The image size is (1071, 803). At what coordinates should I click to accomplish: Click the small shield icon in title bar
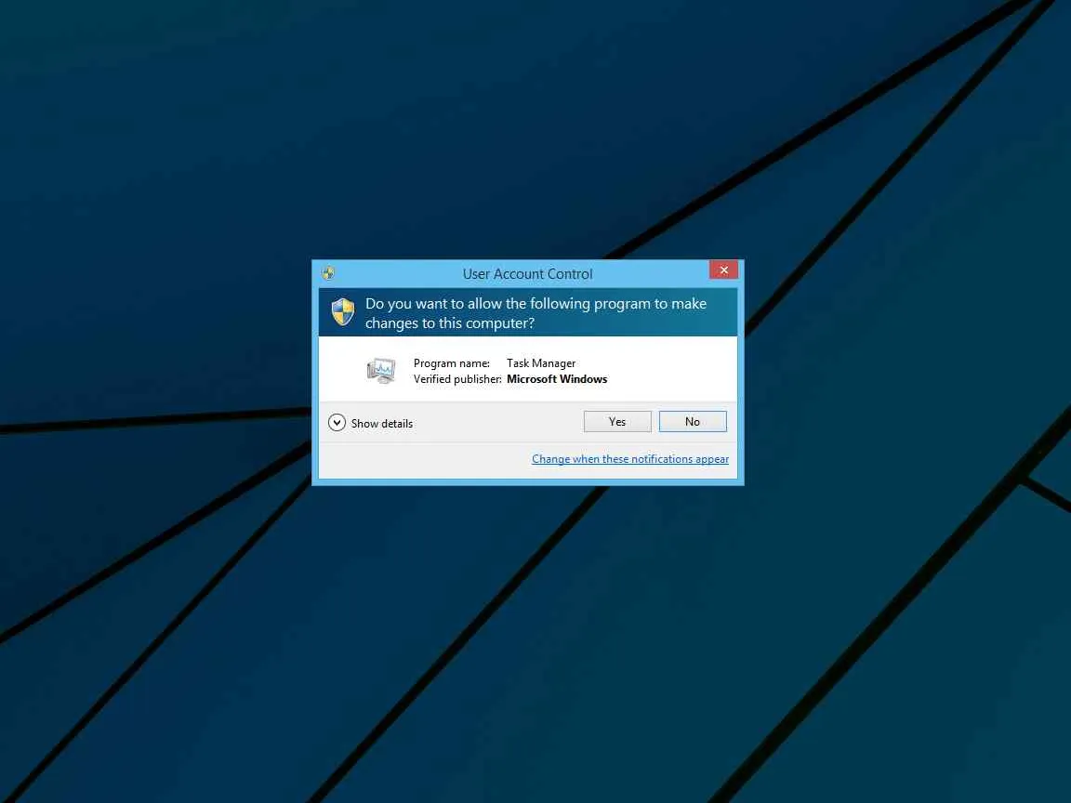pos(328,274)
